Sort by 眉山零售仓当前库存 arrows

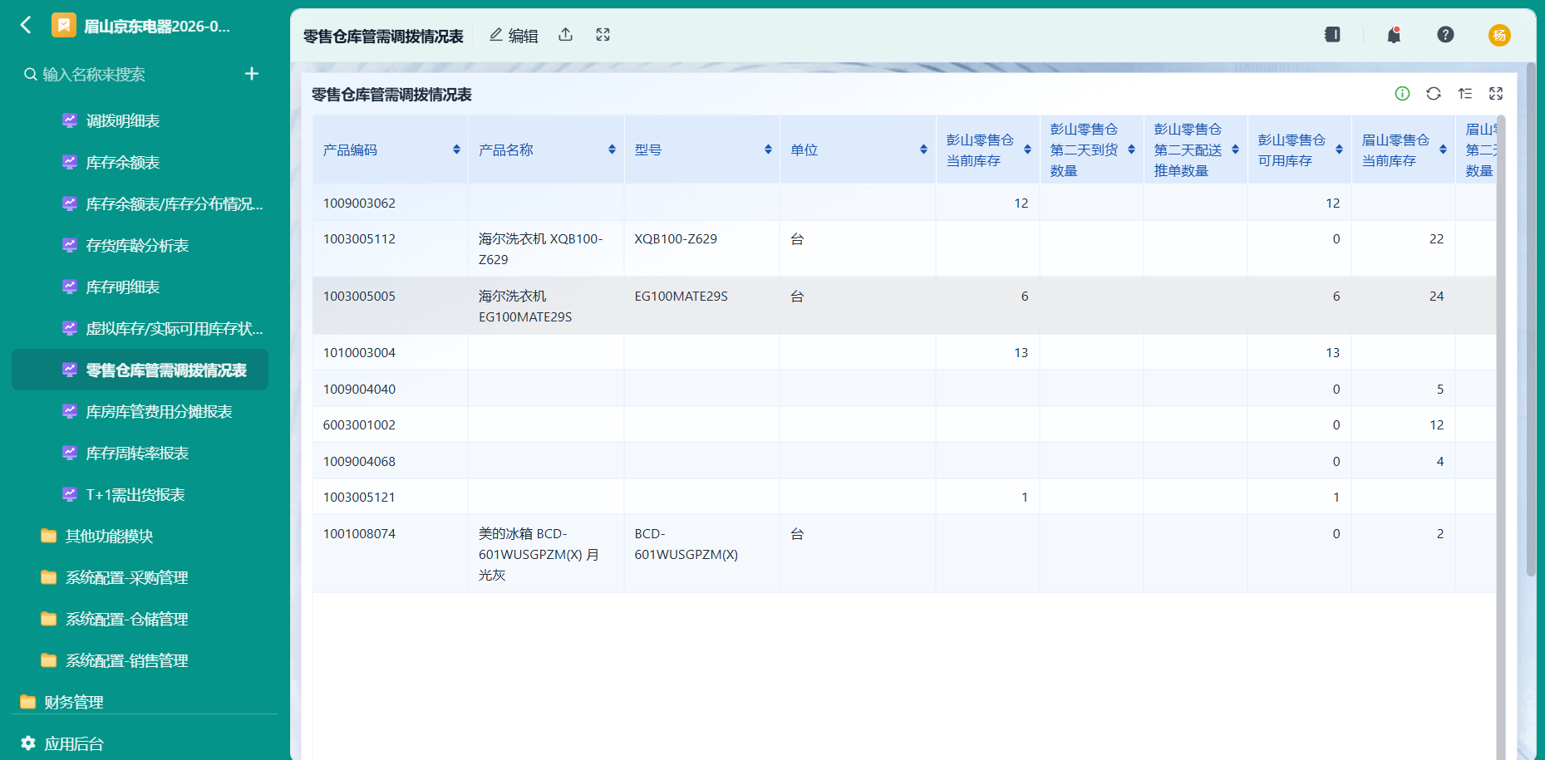(x=1443, y=150)
